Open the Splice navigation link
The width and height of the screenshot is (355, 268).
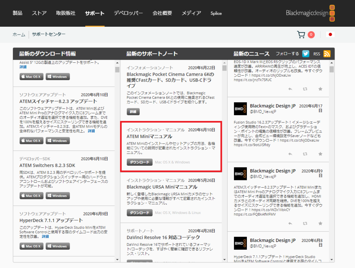point(216,14)
